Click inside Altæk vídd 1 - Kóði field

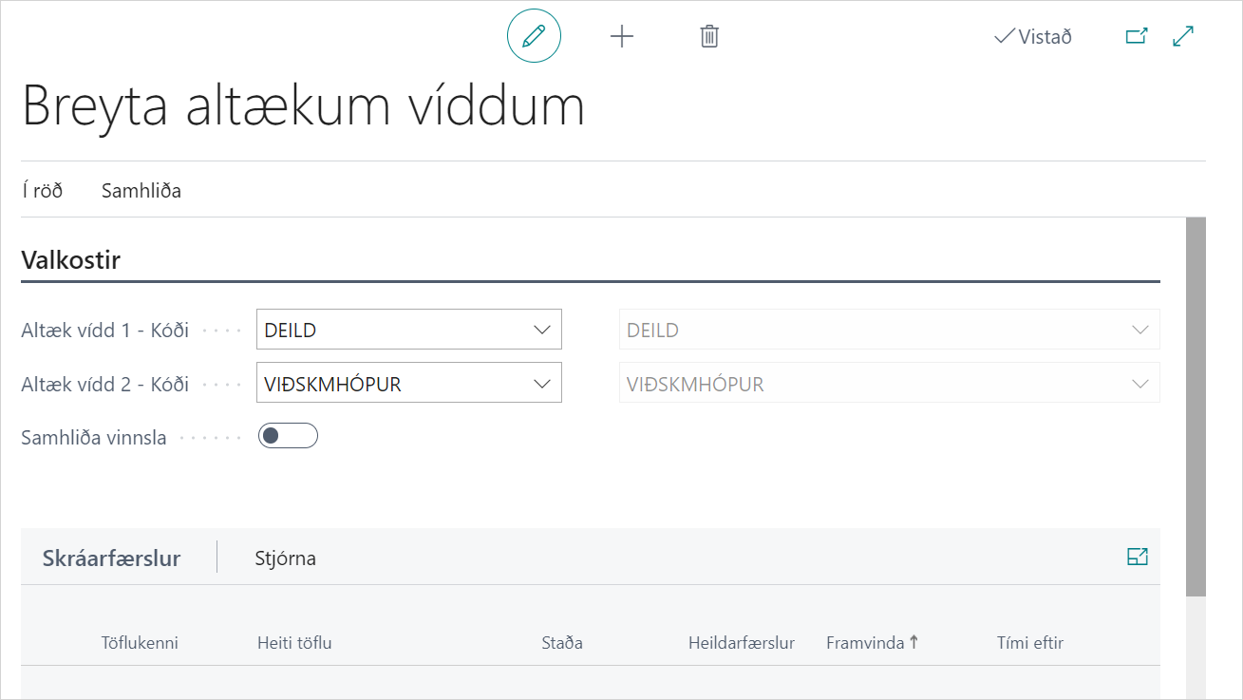(389, 330)
